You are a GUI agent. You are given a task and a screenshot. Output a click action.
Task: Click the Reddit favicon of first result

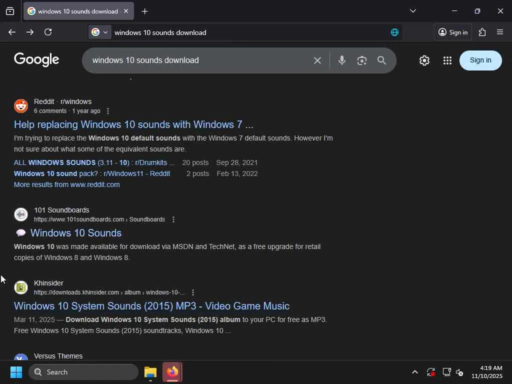coord(21,106)
